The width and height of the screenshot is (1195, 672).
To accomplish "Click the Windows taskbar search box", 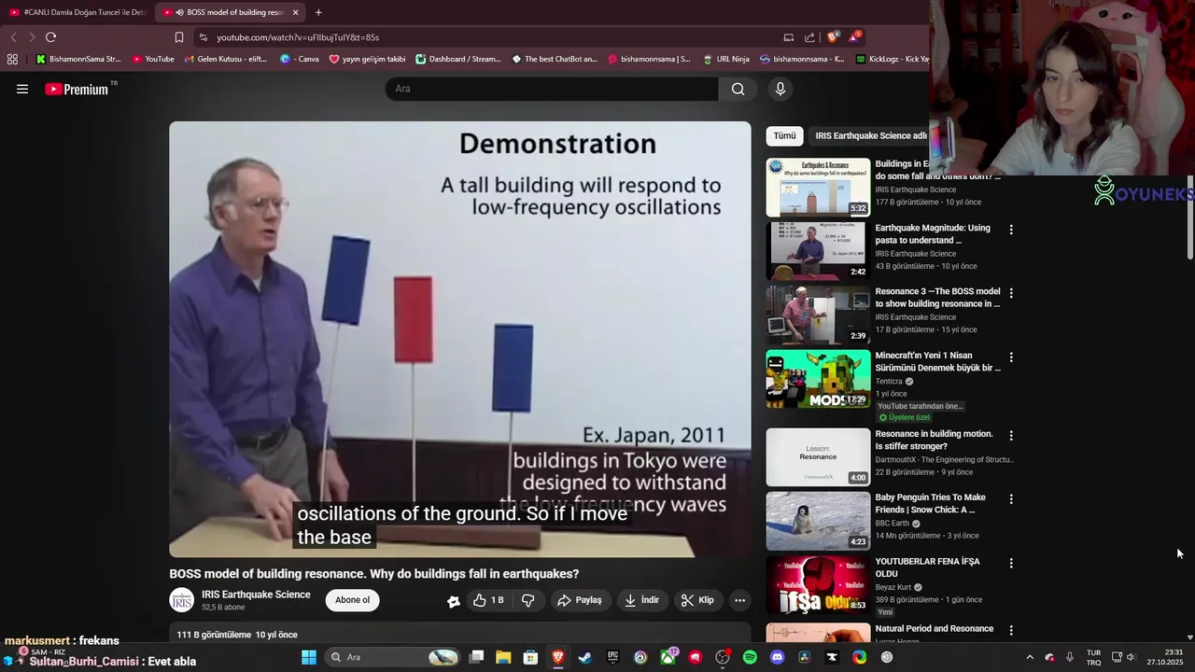I will 393,657.
